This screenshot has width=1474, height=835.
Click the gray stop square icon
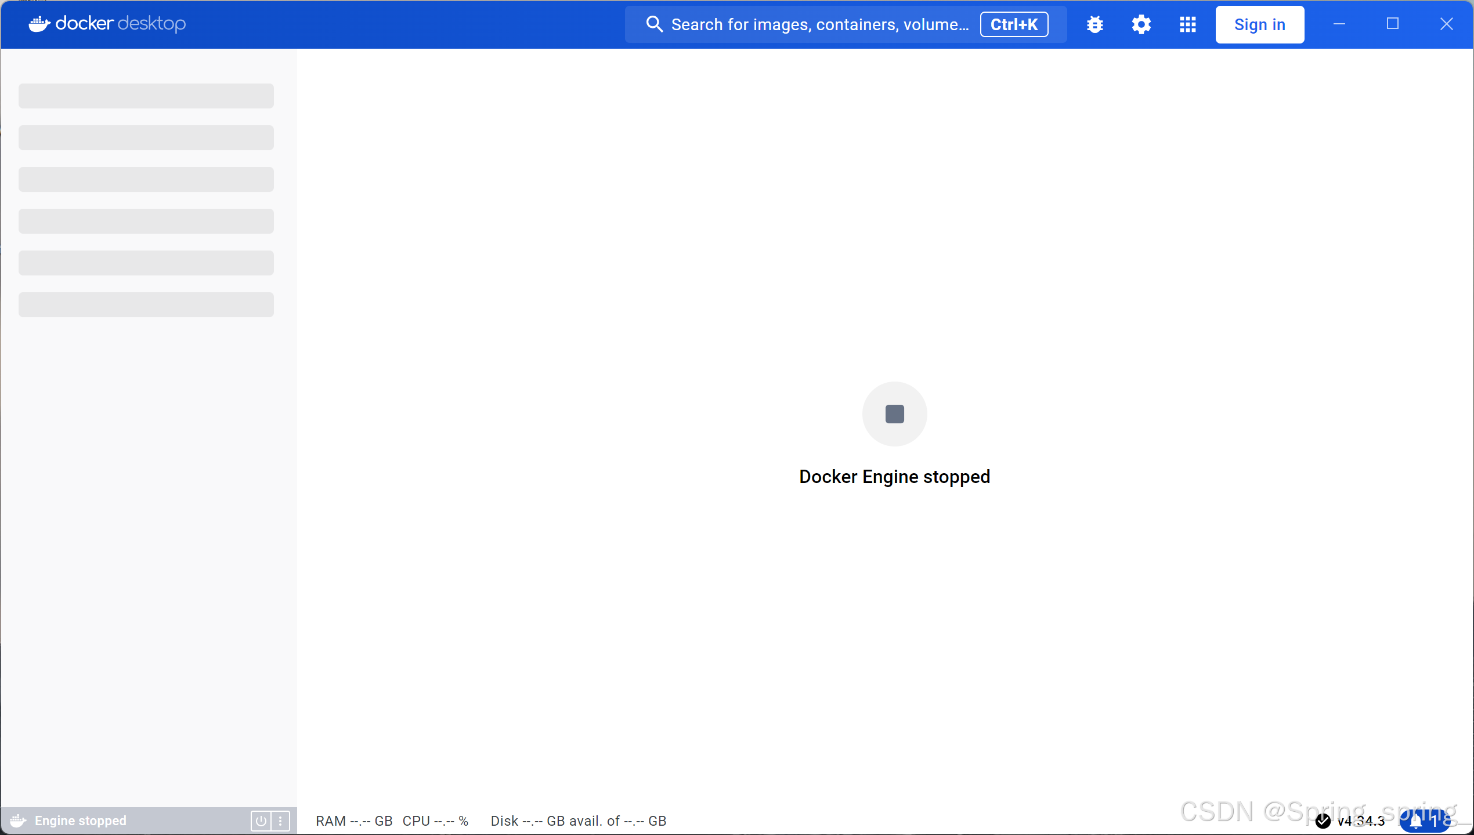[894, 414]
